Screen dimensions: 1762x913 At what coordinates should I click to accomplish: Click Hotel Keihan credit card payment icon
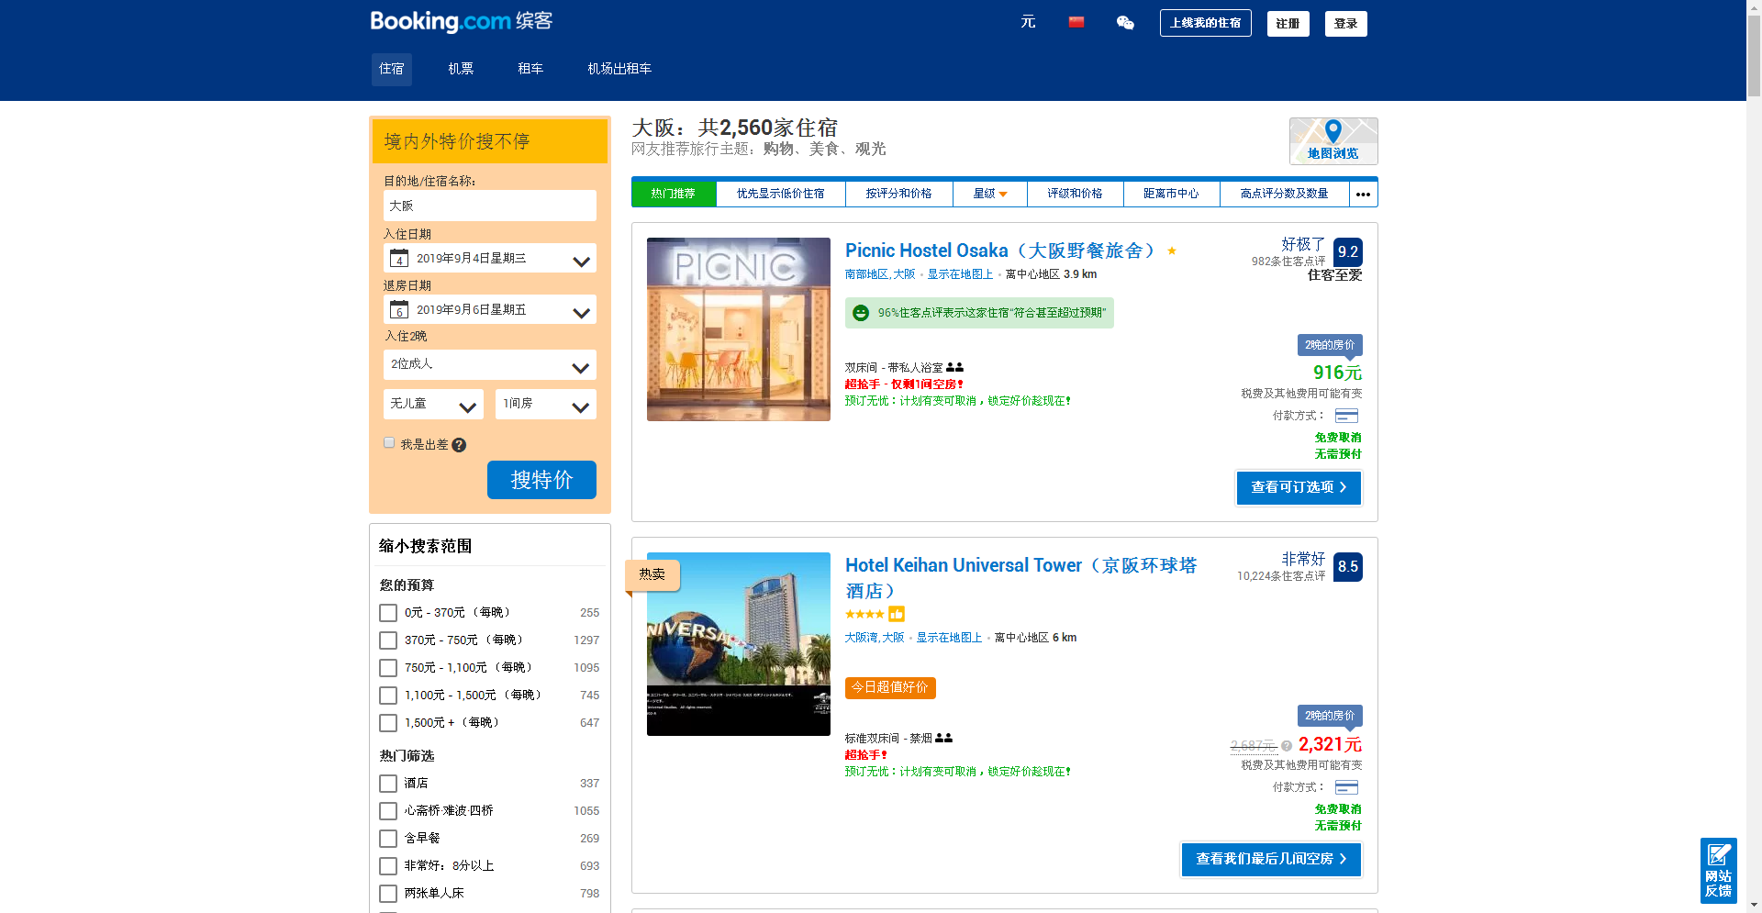click(x=1346, y=787)
